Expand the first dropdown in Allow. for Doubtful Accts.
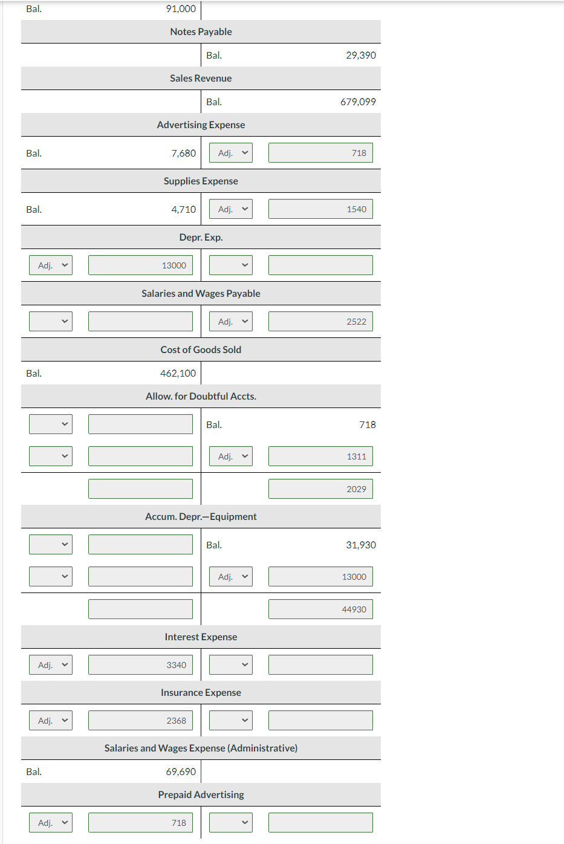The height and width of the screenshot is (844, 564). click(50, 424)
